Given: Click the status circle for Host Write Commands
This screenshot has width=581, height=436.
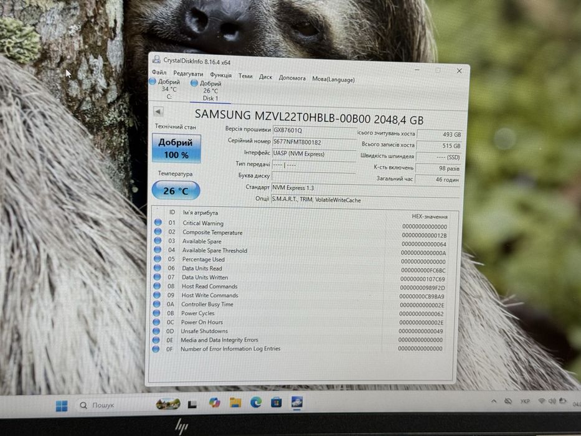Looking at the screenshot, I should point(157,295).
